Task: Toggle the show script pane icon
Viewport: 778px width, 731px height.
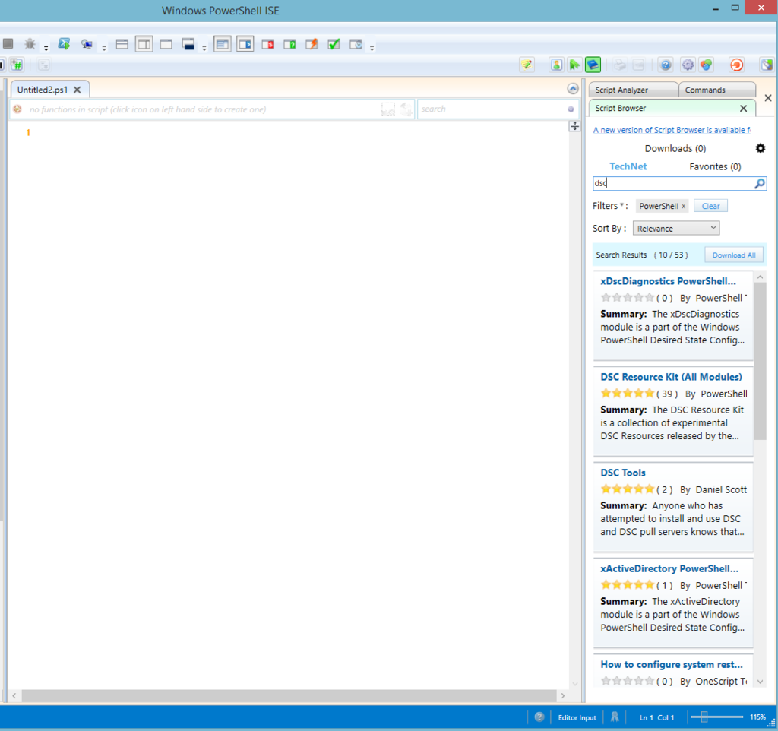Action: click(x=223, y=44)
